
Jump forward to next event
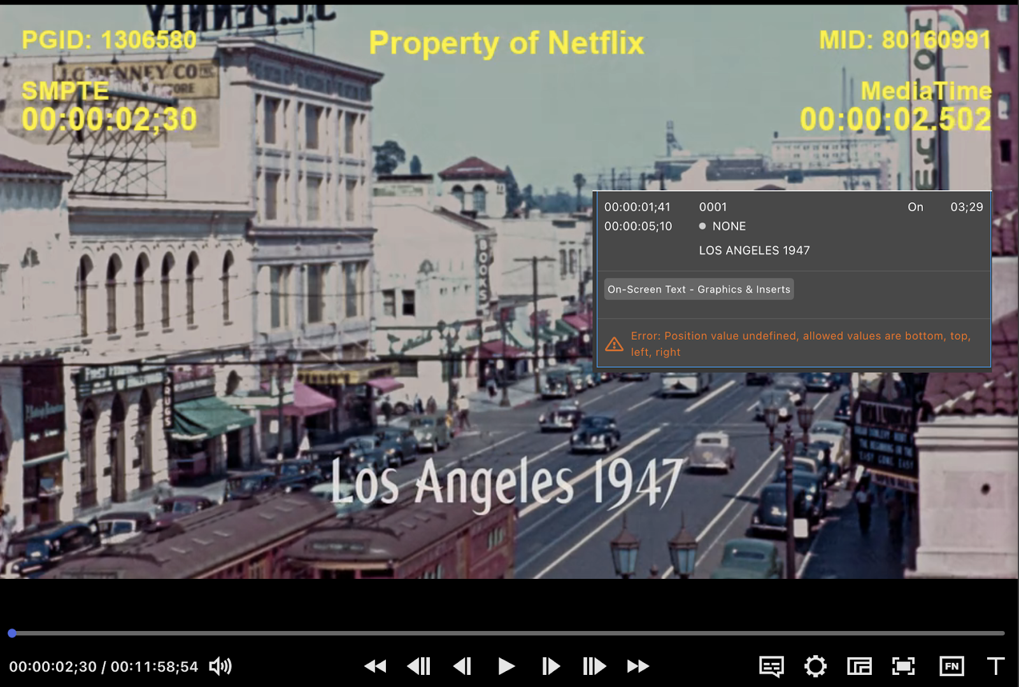[x=594, y=666]
